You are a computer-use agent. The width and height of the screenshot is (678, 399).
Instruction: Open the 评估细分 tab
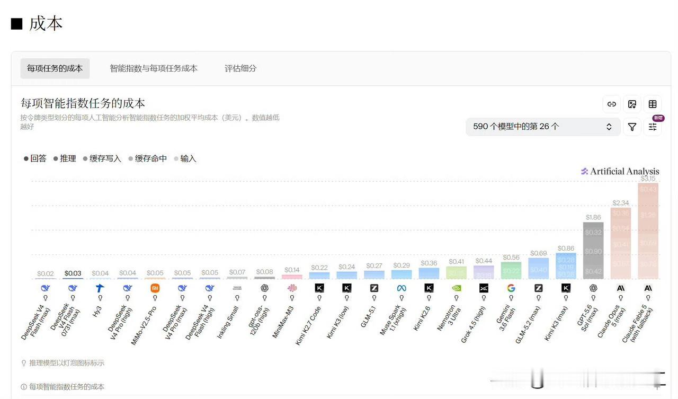(240, 68)
